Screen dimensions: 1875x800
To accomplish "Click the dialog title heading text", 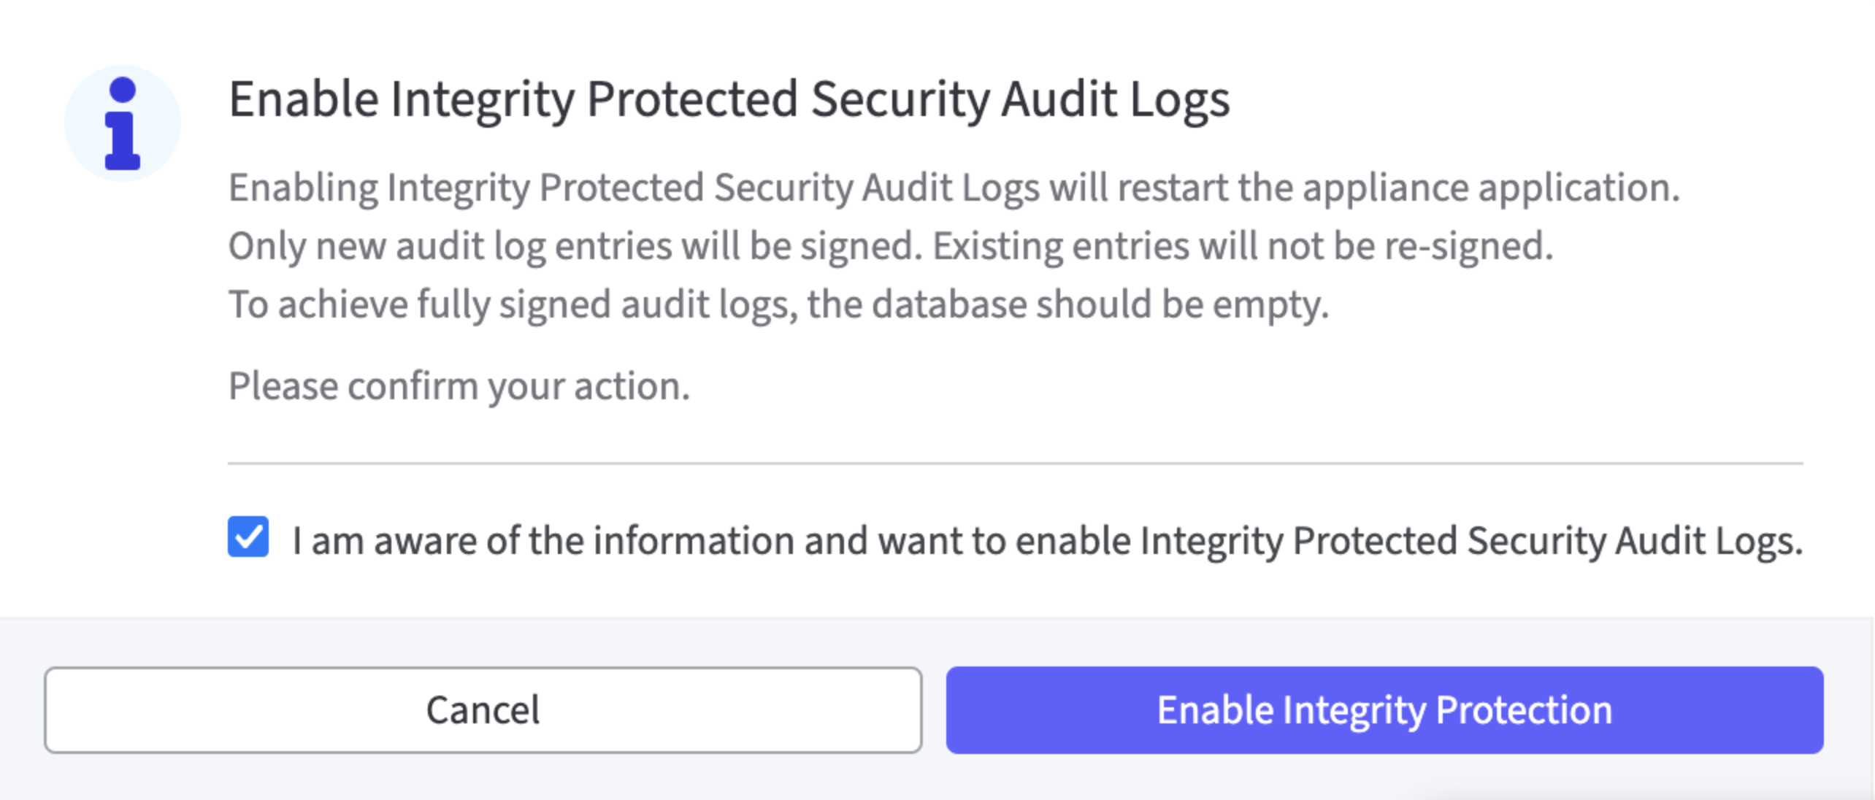I will pos(729,99).
